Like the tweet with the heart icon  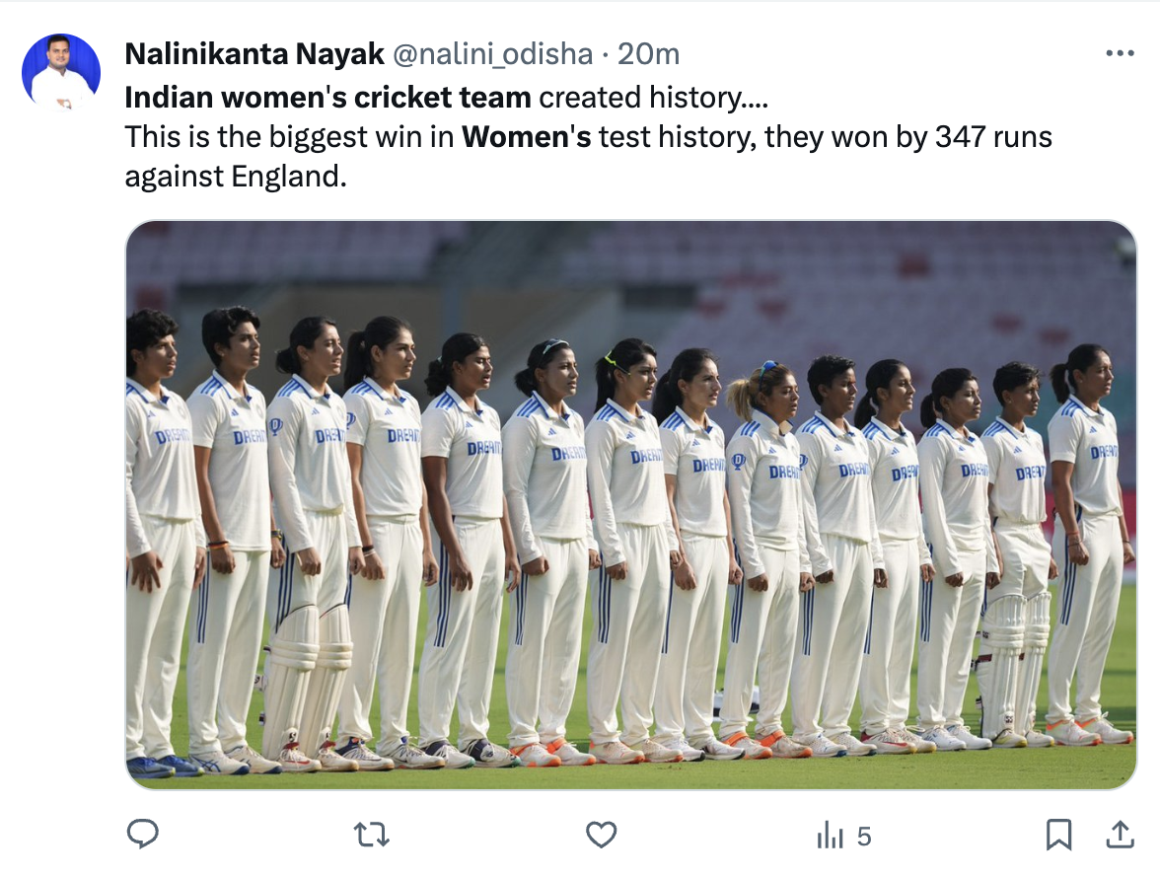click(601, 836)
